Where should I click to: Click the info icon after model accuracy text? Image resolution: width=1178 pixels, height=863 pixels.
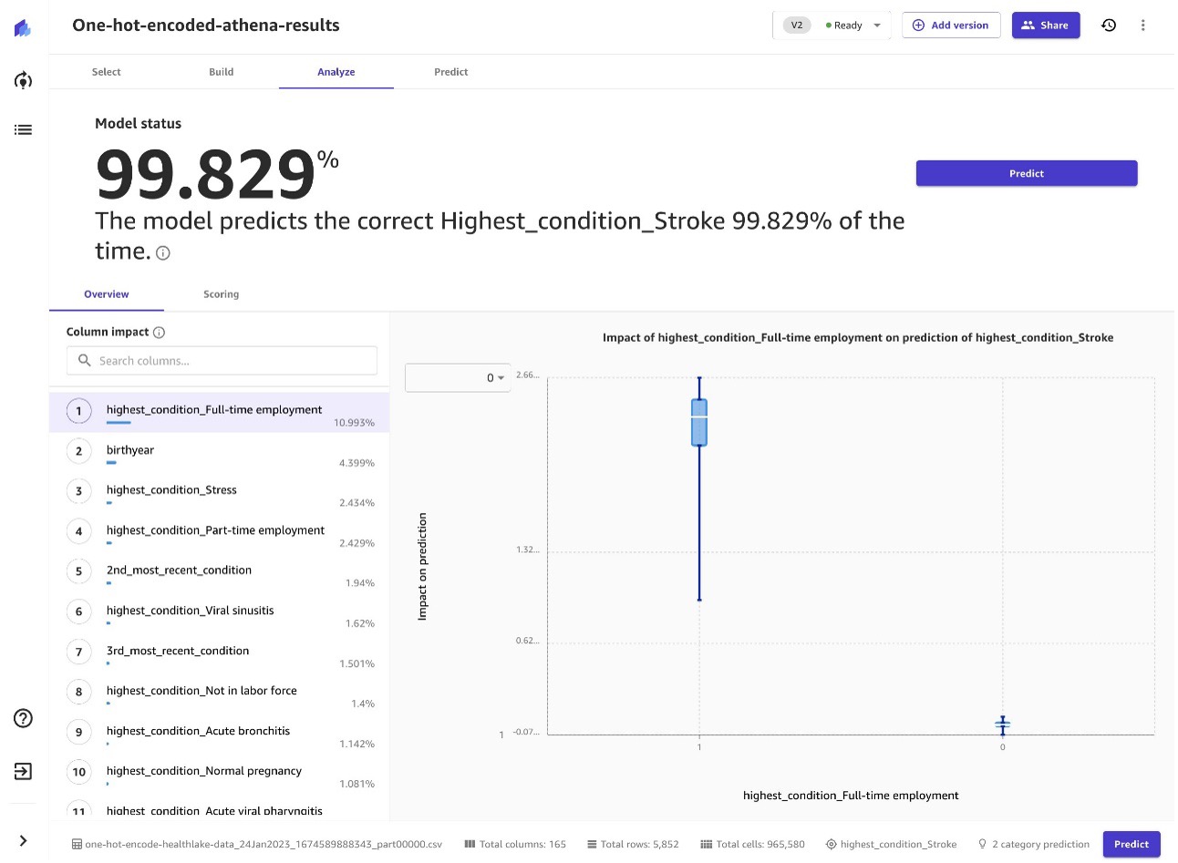(163, 253)
